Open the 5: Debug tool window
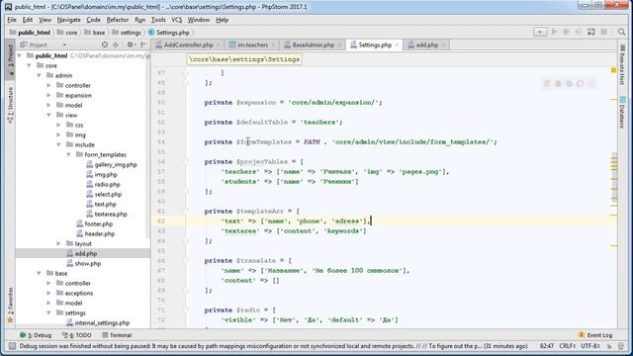 (36, 335)
